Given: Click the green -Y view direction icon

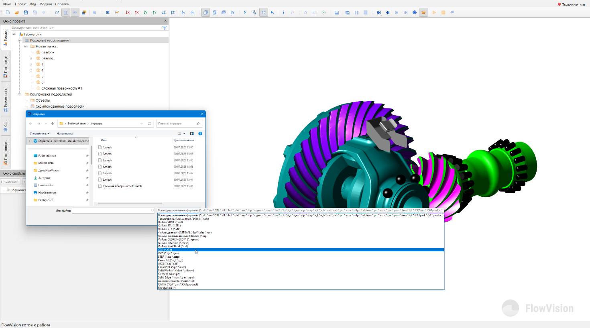Looking at the screenshot, I should [146, 12].
